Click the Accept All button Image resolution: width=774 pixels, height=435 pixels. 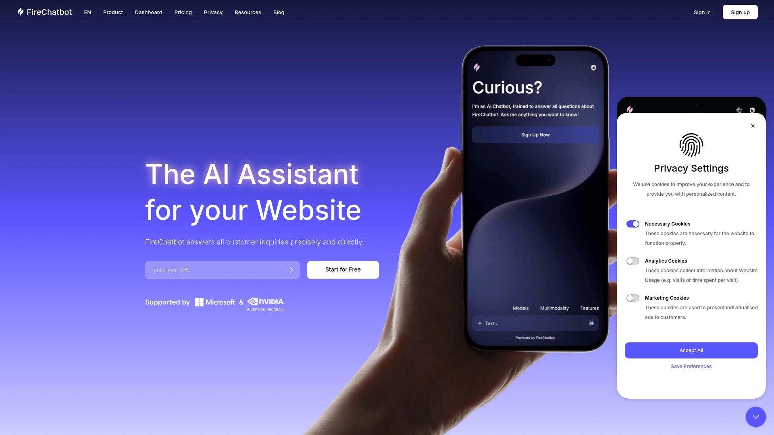tap(691, 350)
